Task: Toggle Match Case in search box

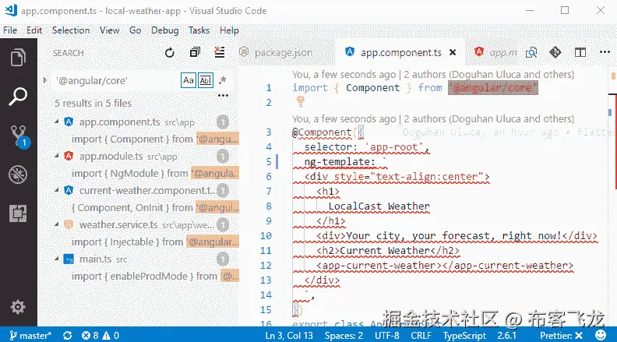Action: pyautogui.click(x=189, y=80)
